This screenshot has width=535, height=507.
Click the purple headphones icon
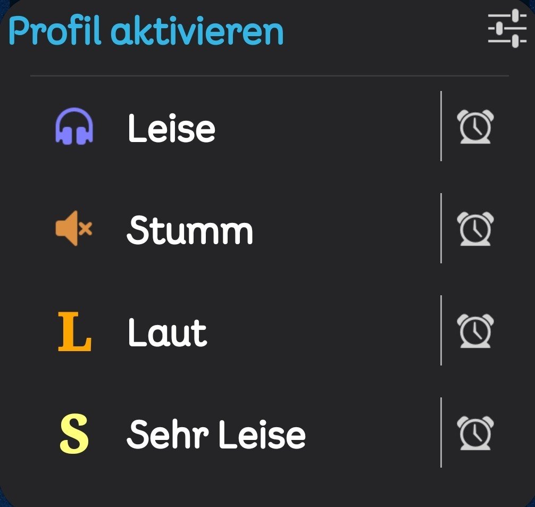[74, 127]
